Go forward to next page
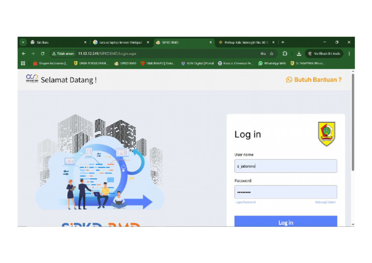372x263 pixels. 33,54
